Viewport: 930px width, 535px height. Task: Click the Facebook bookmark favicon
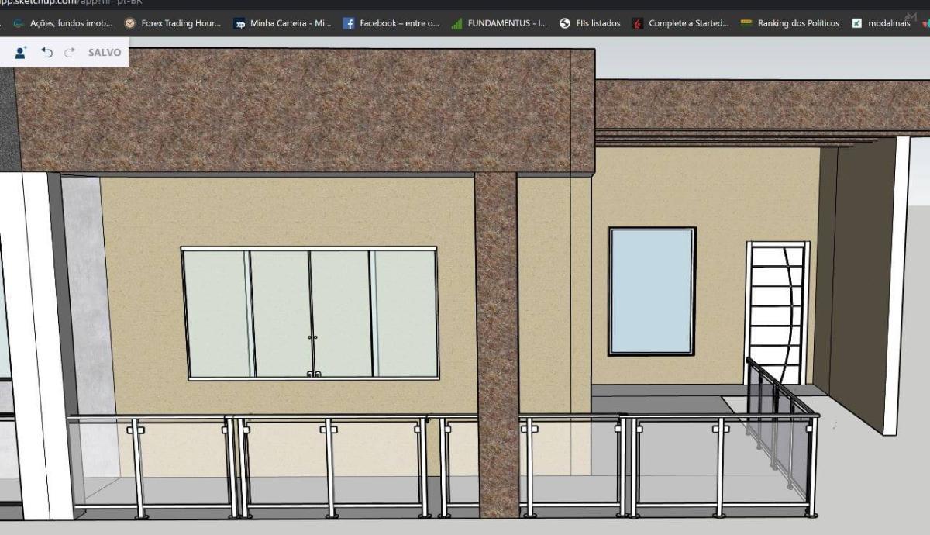point(351,23)
